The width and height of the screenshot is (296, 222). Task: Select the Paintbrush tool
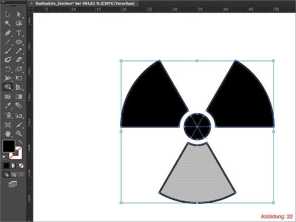8,51
